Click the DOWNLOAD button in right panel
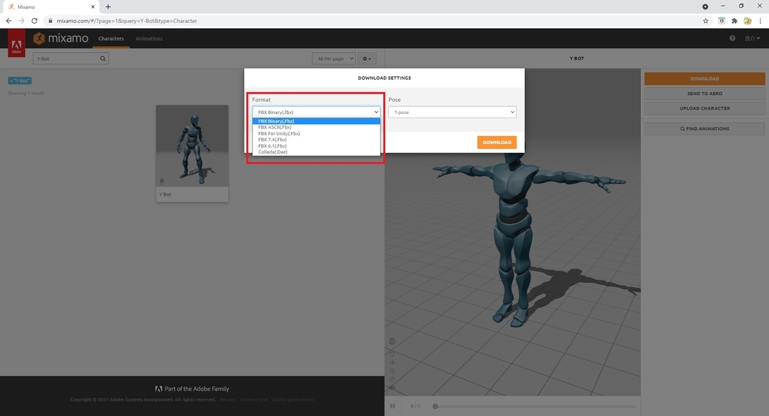 tap(705, 79)
